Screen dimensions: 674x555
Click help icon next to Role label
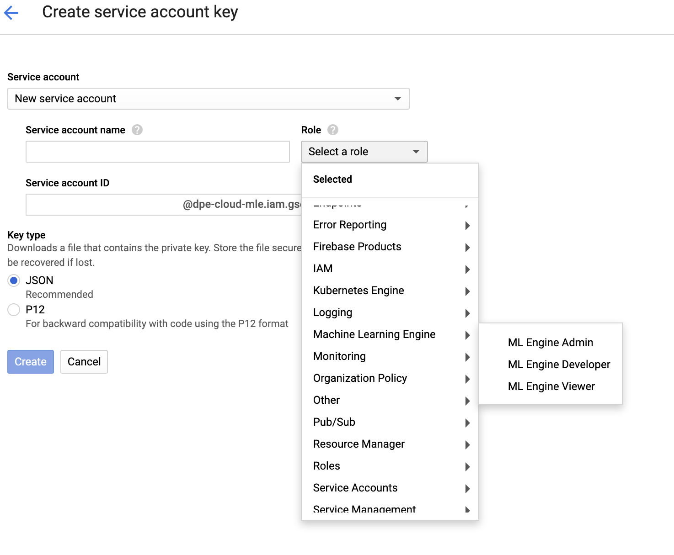[x=333, y=130]
